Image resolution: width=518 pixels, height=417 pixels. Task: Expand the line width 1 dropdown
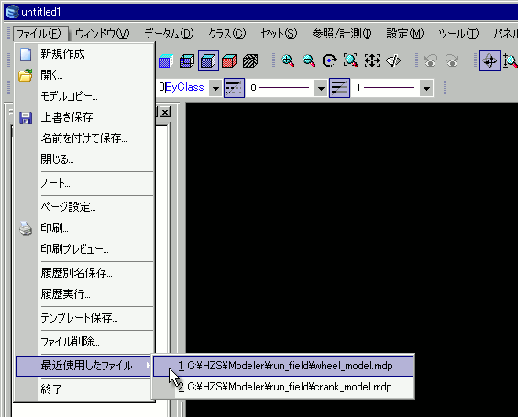coord(426,88)
